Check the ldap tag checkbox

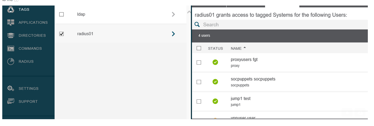[x=61, y=14]
